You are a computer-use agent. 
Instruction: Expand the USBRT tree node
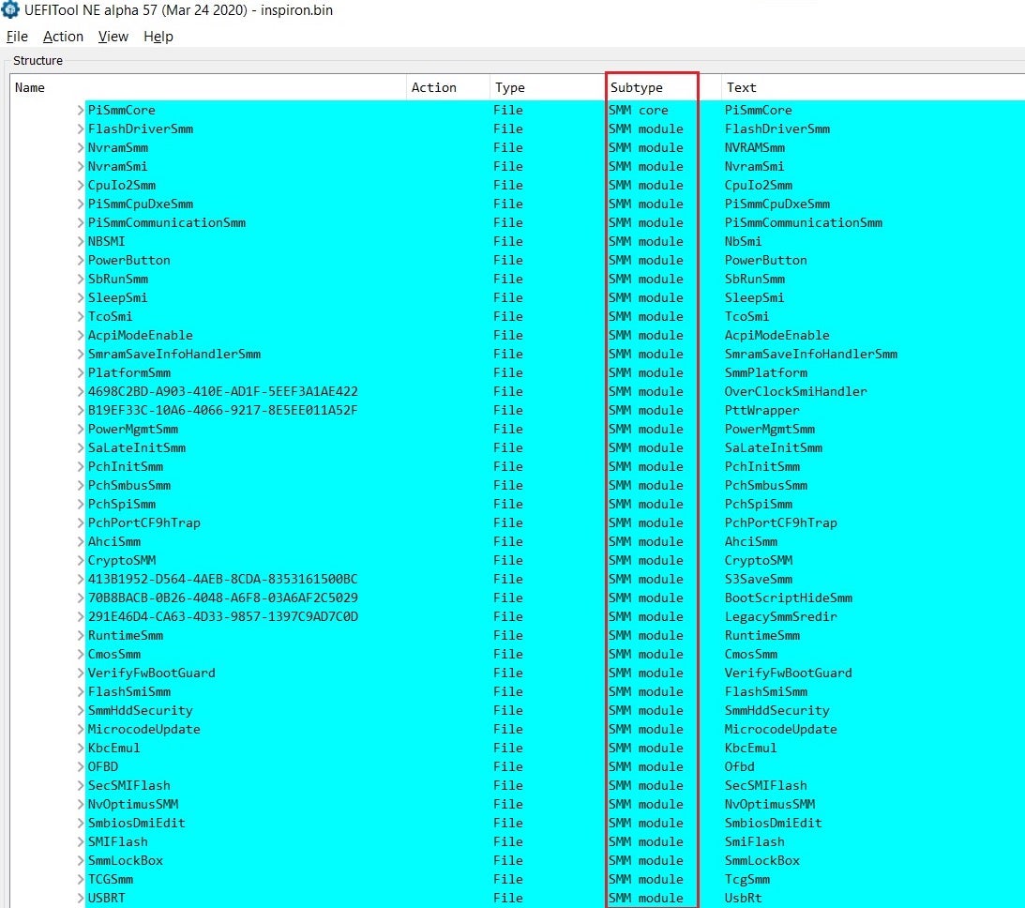coord(81,899)
